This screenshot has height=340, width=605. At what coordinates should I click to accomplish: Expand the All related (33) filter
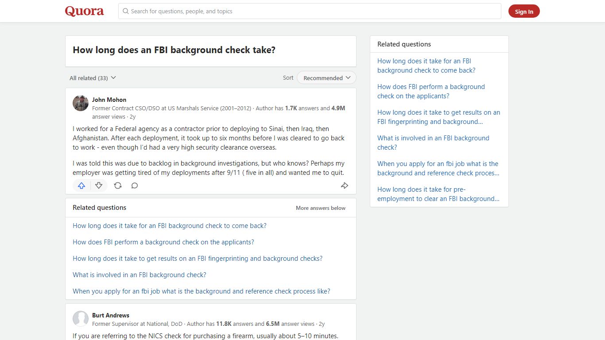point(93,78)
